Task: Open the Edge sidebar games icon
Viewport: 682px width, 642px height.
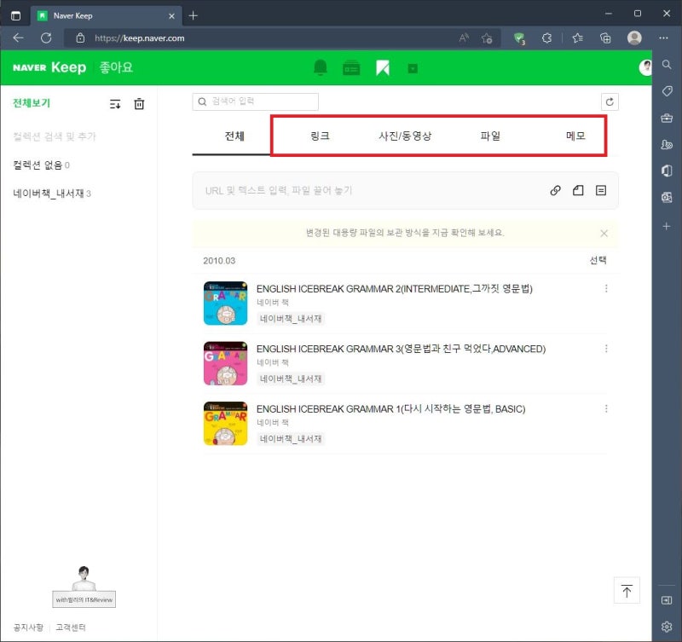Action: pos(667,144)
